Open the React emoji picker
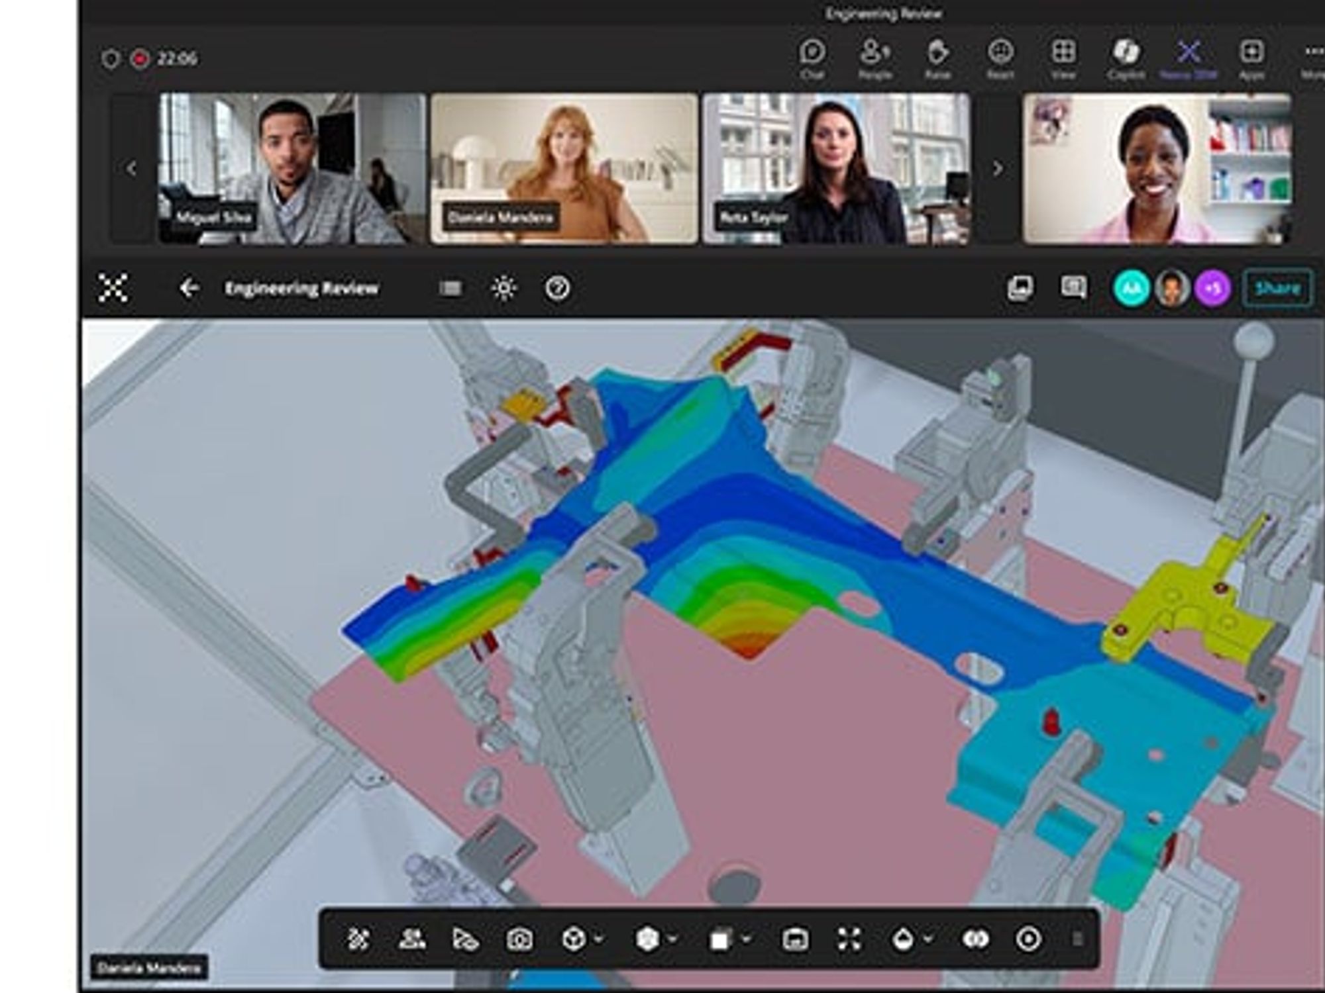This screenshot has height=993, width=1325. click(x=1000, y=58)
